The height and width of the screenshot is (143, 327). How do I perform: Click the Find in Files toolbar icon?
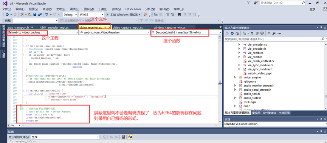pos(146,15)
